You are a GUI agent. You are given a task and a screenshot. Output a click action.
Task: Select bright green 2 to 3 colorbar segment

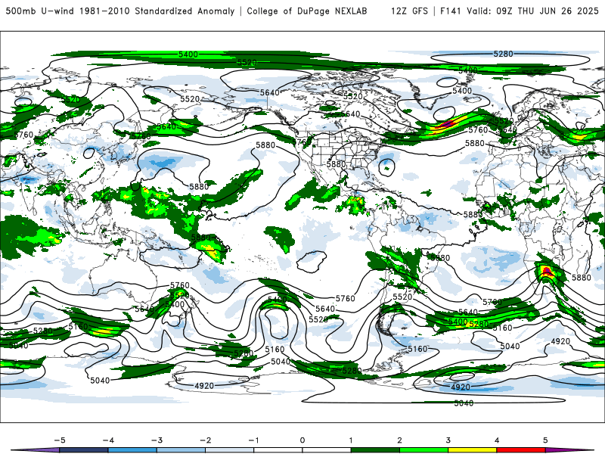[x=423, y=450]
